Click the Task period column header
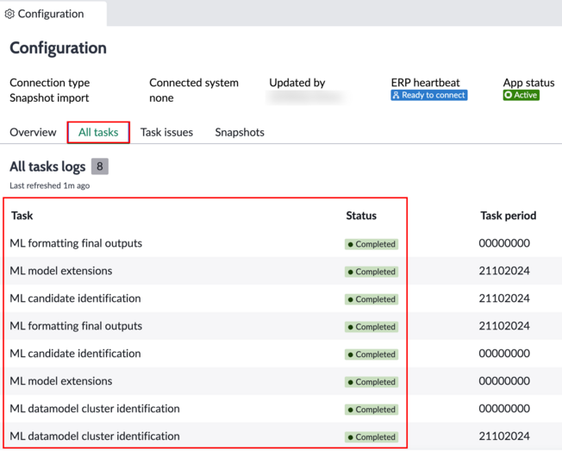The image size is (562, 452). tap(509, 216)
